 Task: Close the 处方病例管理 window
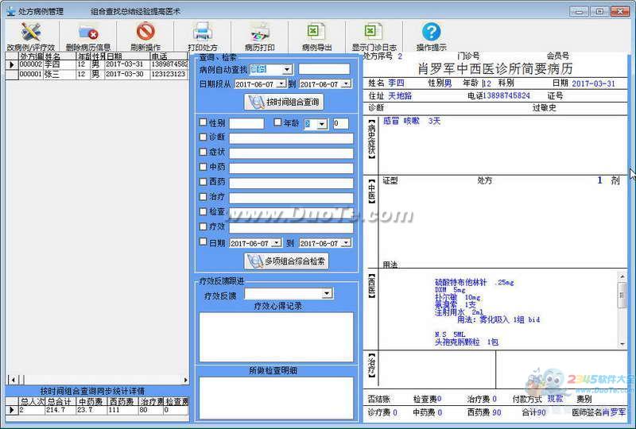pos(620,11)
